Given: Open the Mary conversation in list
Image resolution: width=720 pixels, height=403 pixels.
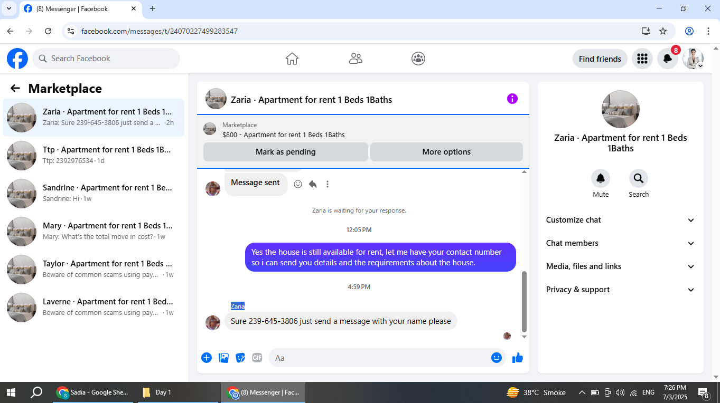Looking at the screenshot, I should 93,232.
